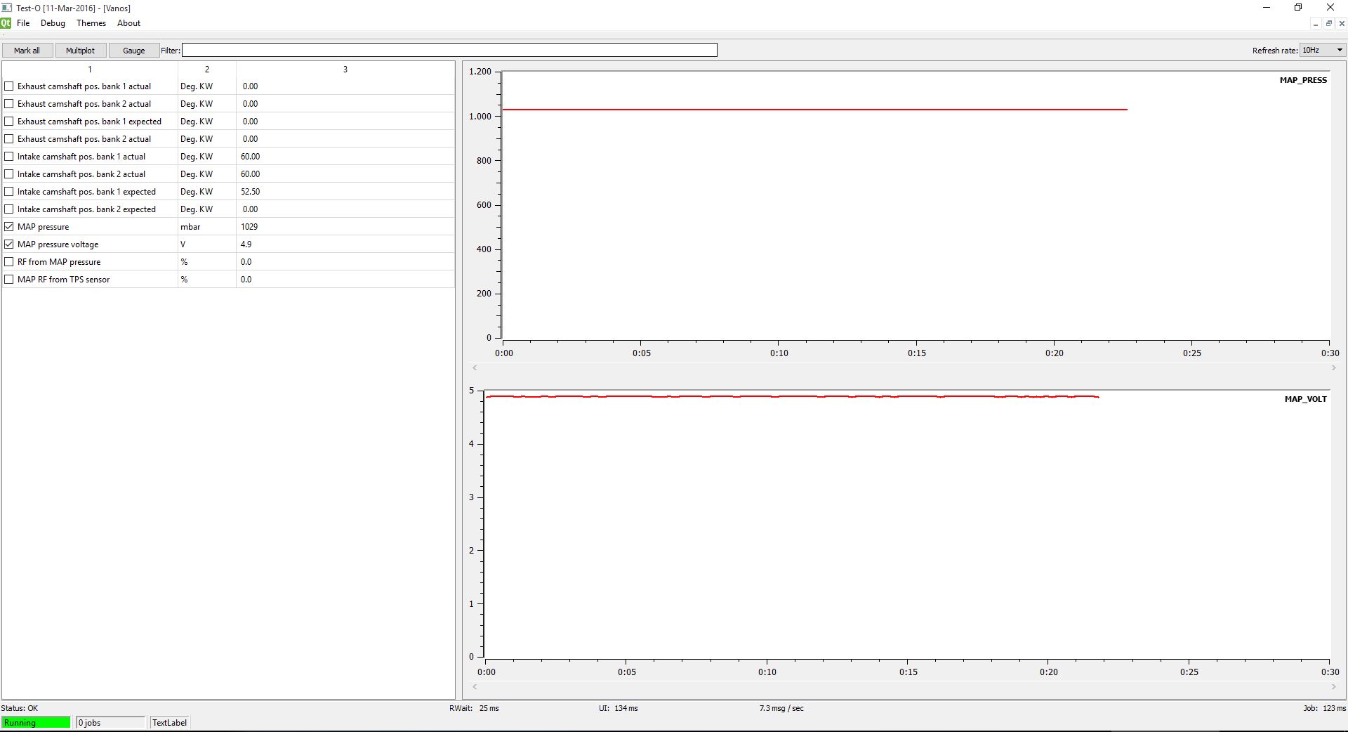The image size is (1348, 732).
Task: Uncheck the MAP pressure checkbox
Action: point(9,227)
